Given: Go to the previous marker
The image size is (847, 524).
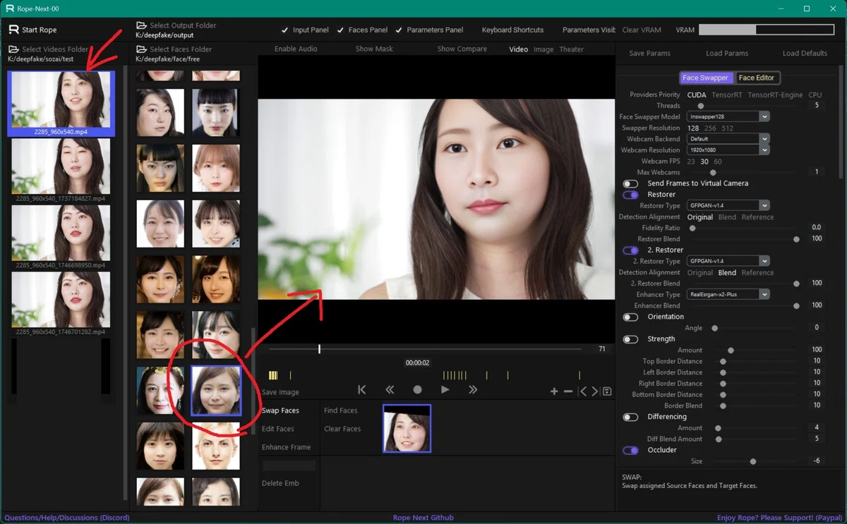Looking at the screenshot, I should (x=582, y=391).
